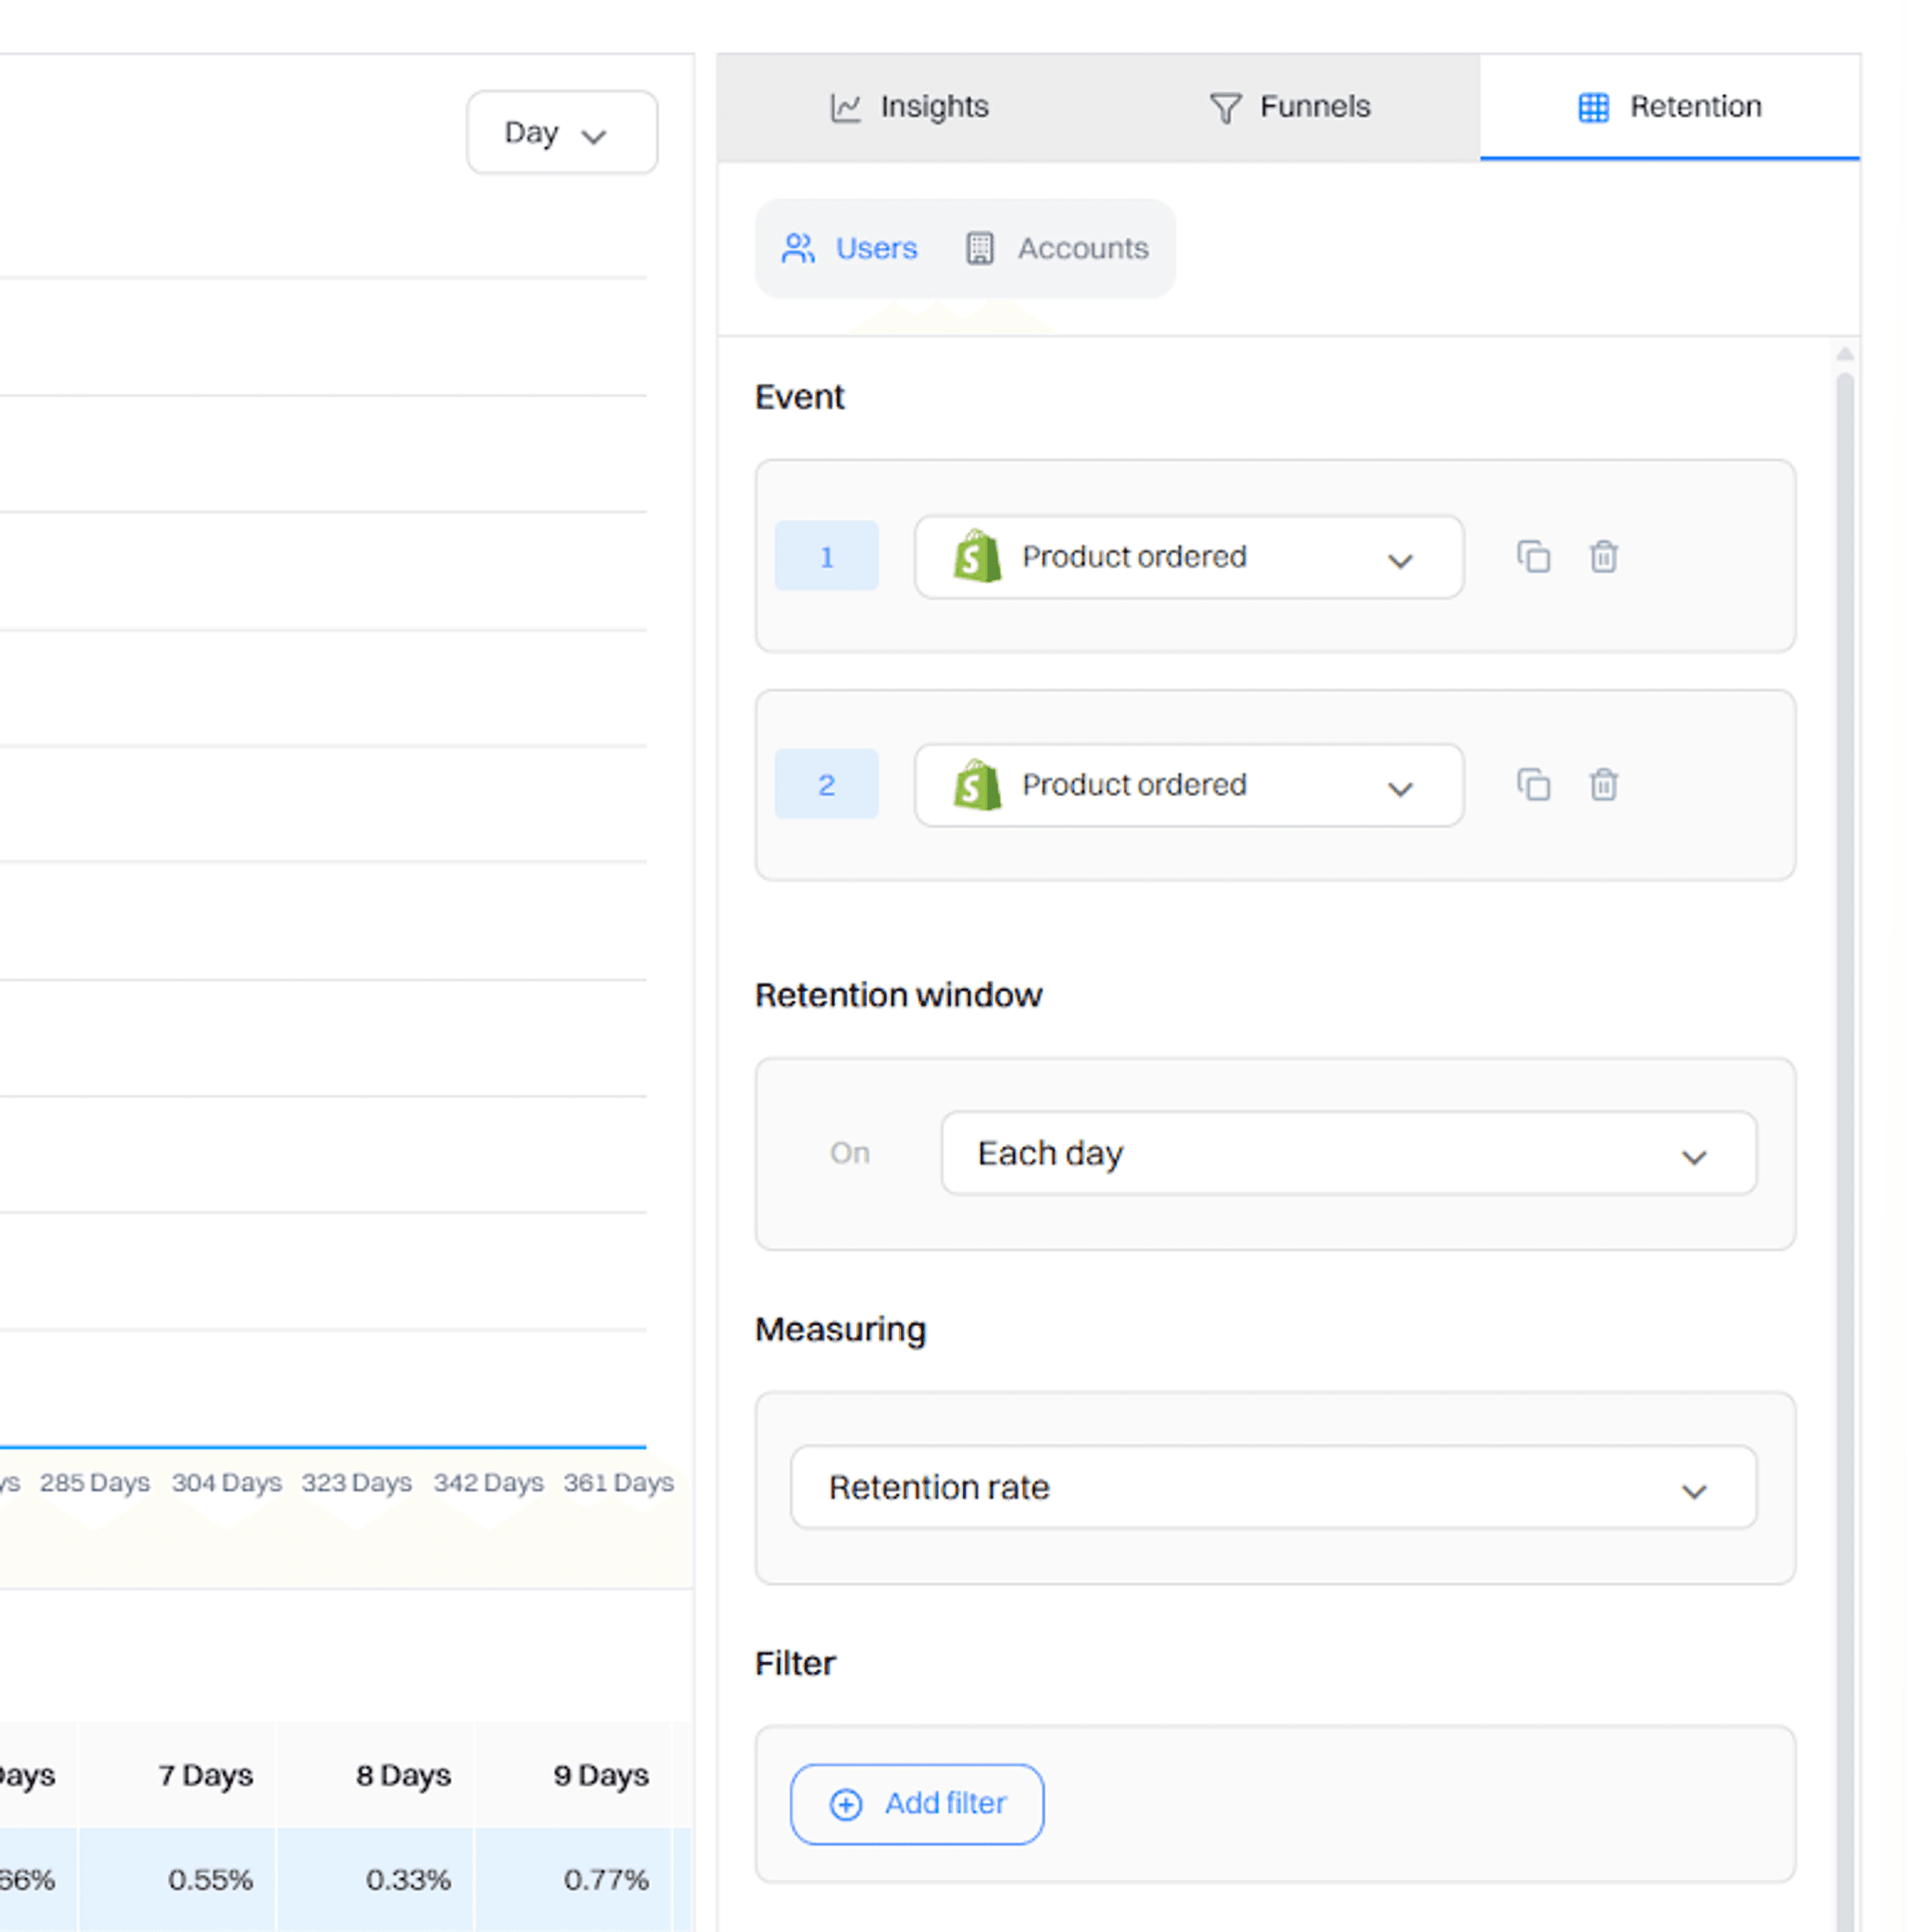Switch to the Funnels tab
This screenshot has height=1932, width=1906.
pos(1289,107)
